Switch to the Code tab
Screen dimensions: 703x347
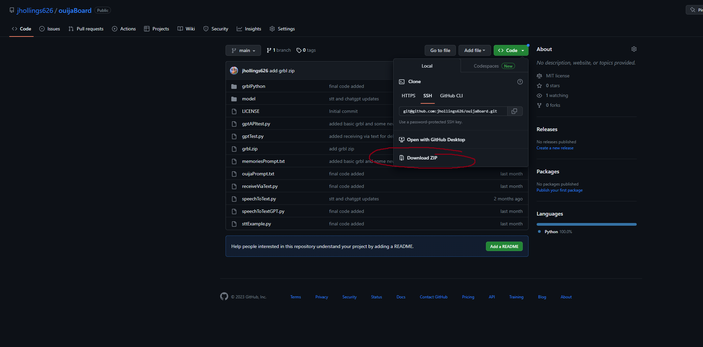pos(22,29)
